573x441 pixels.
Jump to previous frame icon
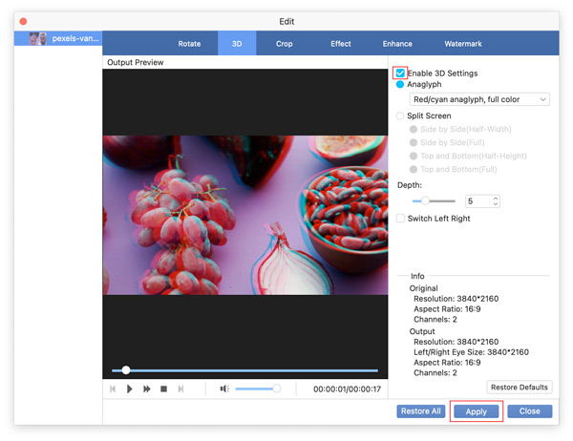tap(114, 389)
